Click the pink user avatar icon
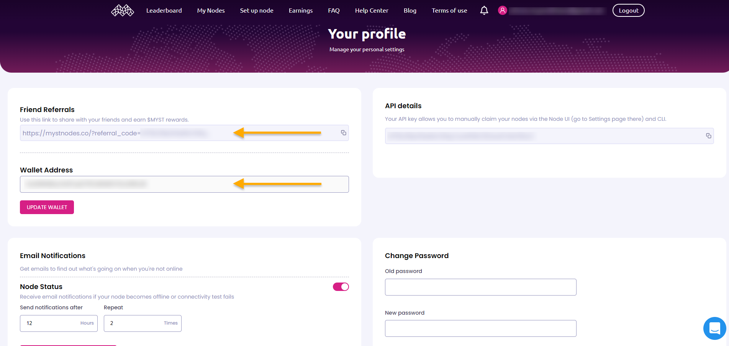The width and height of the screenshot is (729, 346). point(503,10)
